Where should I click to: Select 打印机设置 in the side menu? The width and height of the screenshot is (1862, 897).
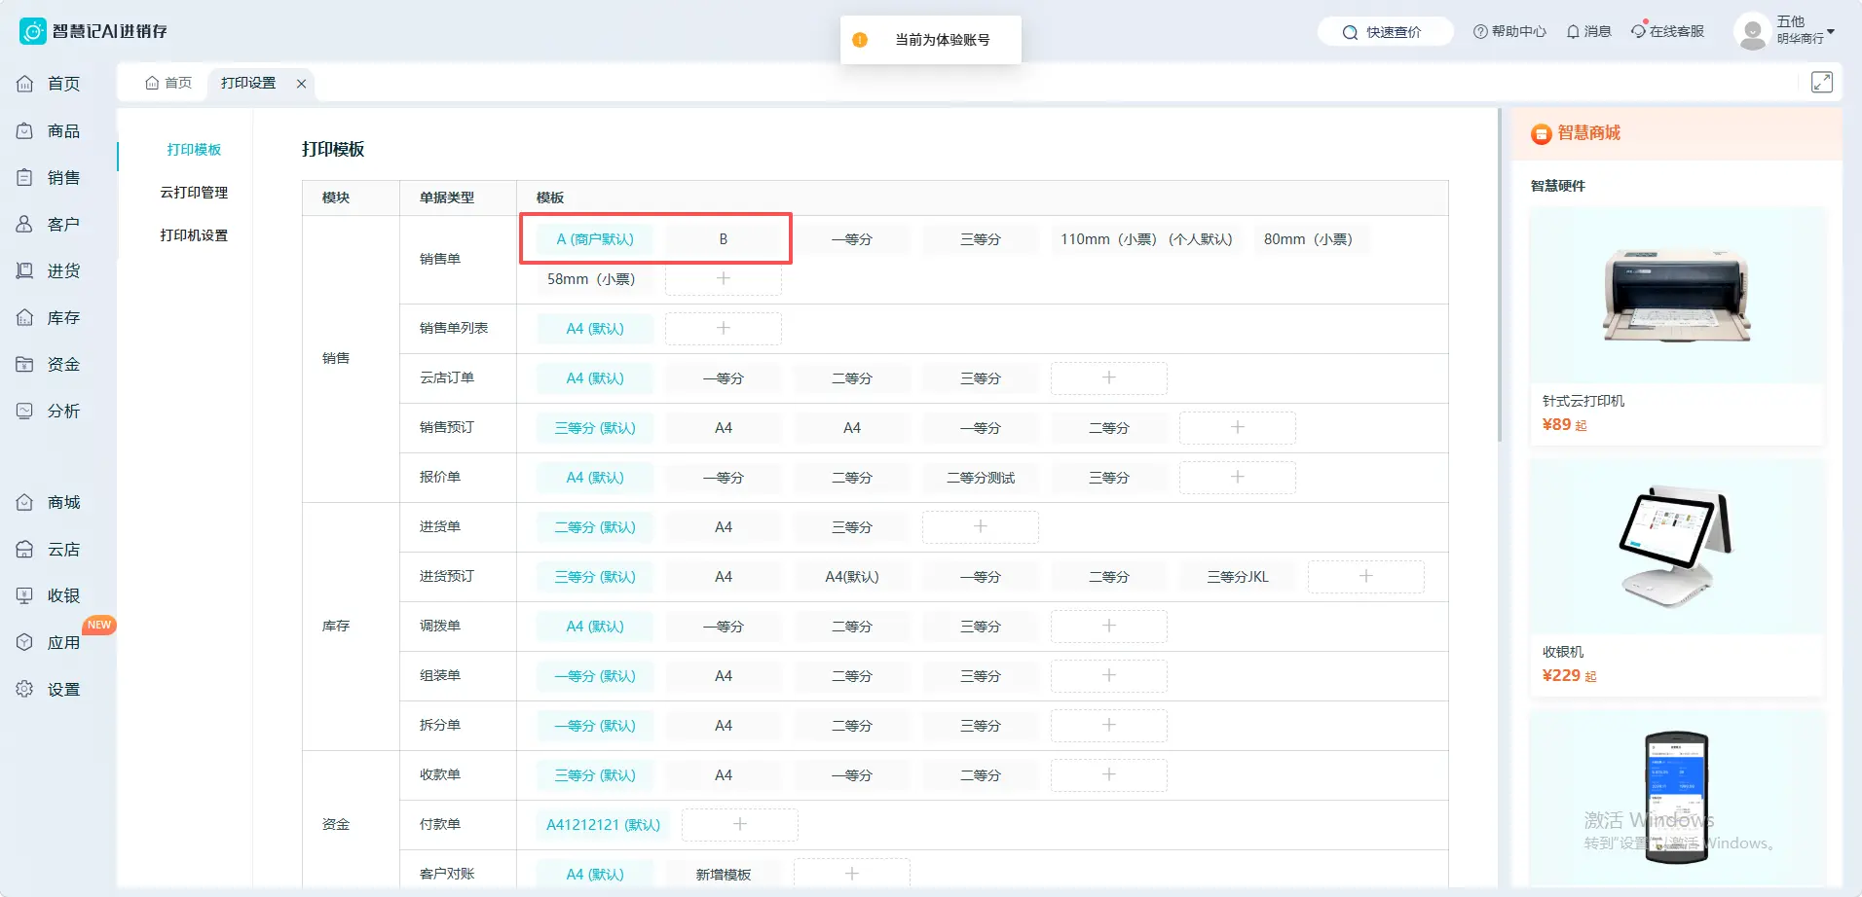(x=194, y=235)
